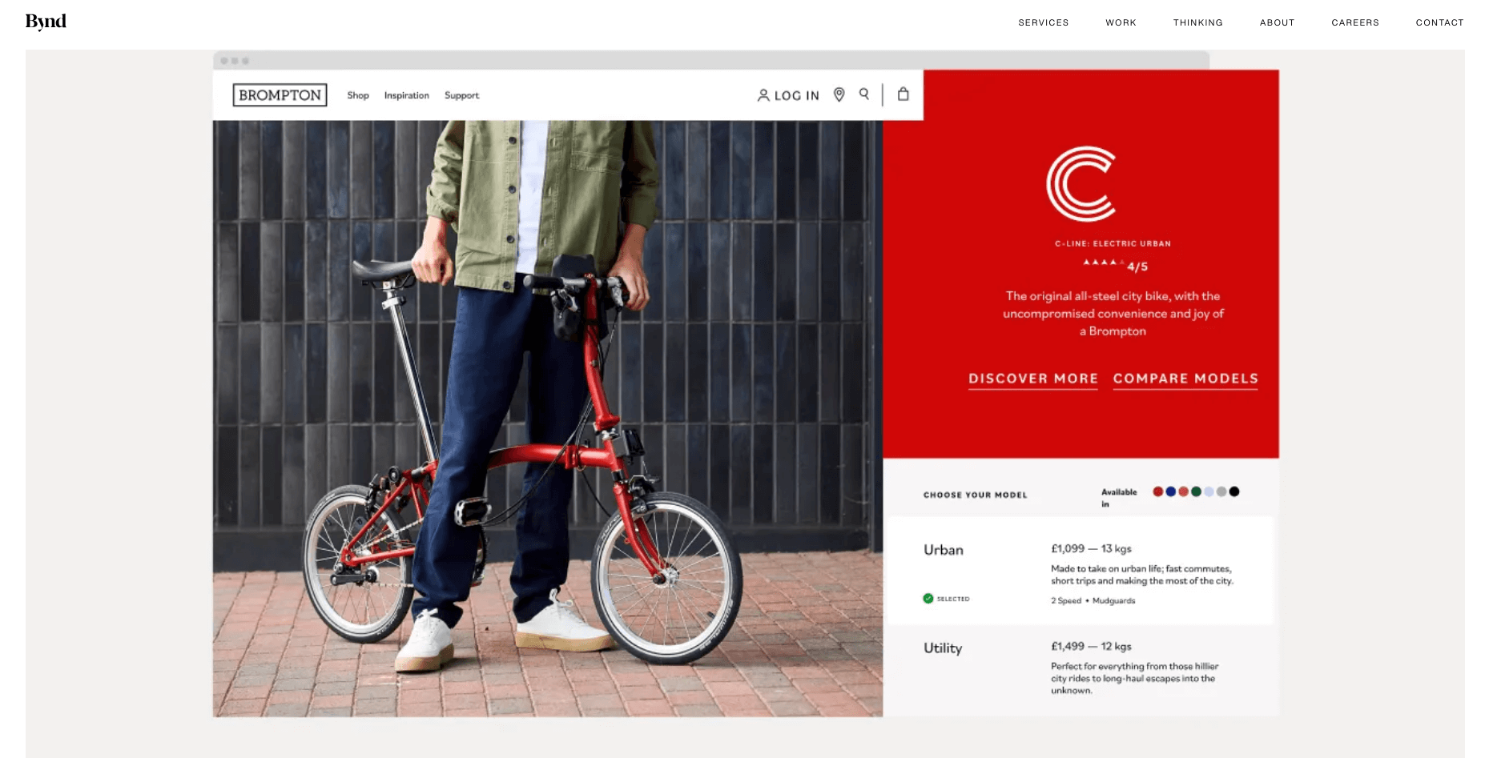Open the Shop menu in Brompton nav
Viewport: 1485px width, 758px height.
coord(358,95)
